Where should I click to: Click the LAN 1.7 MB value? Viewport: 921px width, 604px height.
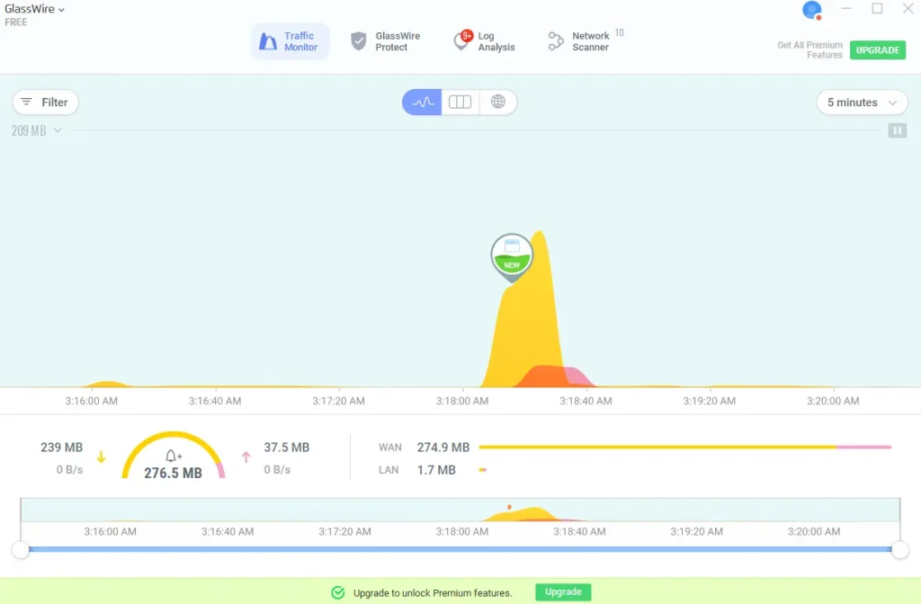pos(436,470)
